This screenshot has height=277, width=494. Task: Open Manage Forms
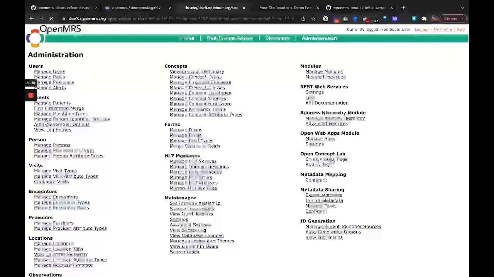tap(186, 130)
